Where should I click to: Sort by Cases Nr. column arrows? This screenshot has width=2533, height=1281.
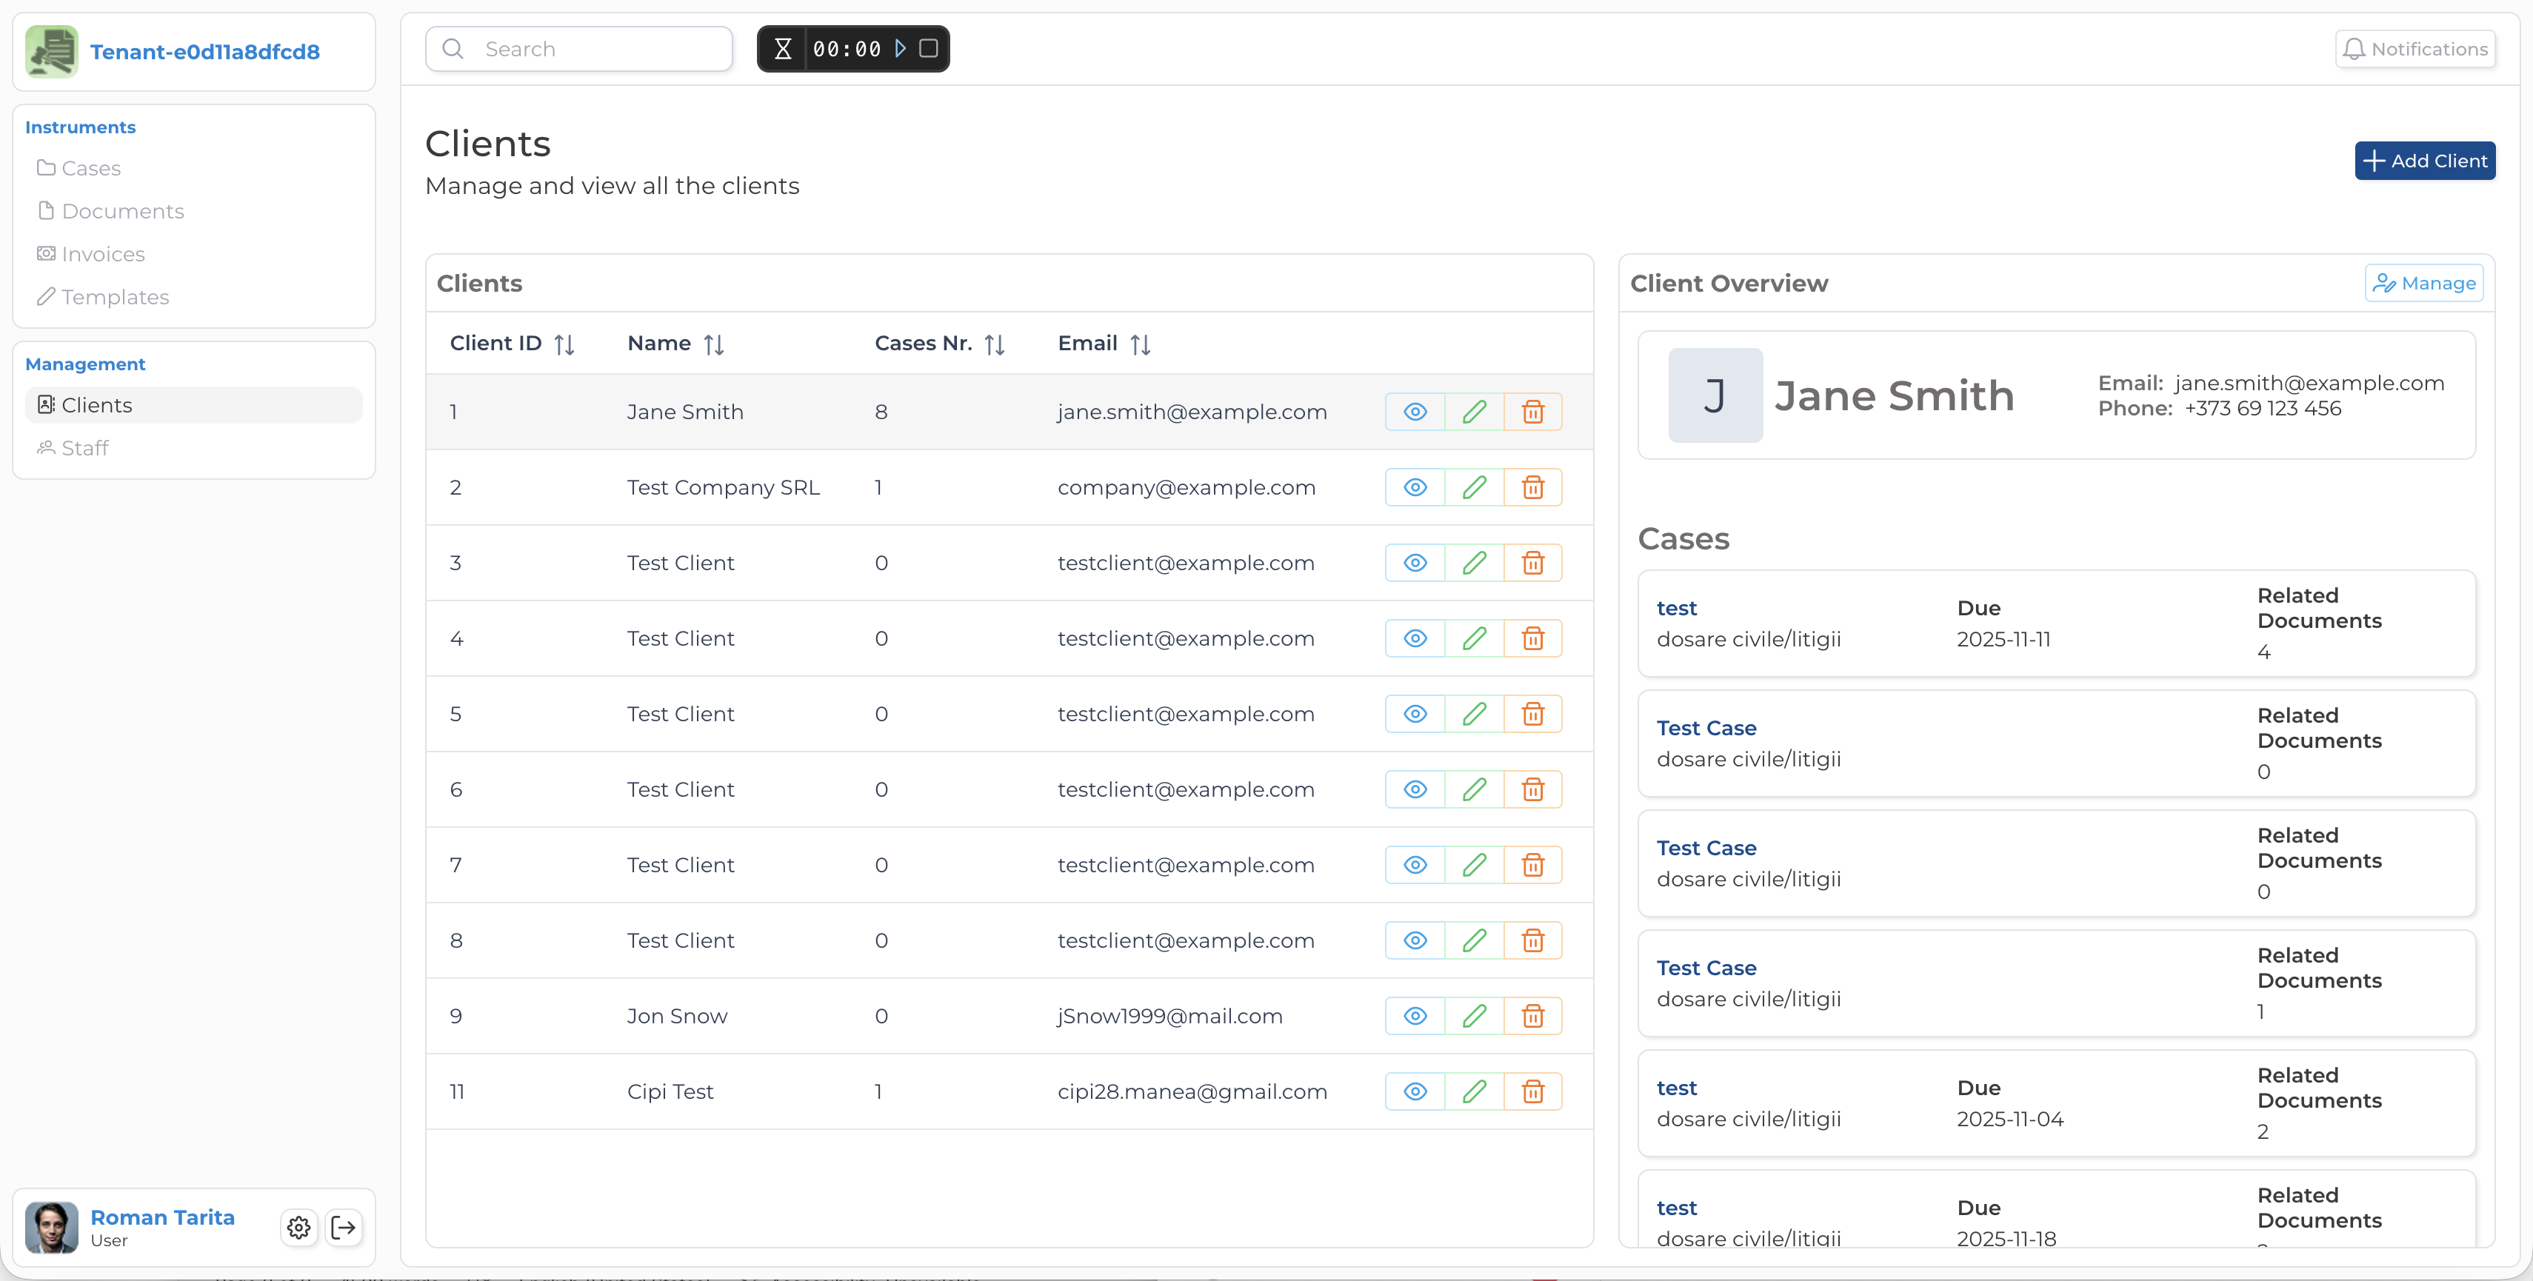click(x=994, y=344)
